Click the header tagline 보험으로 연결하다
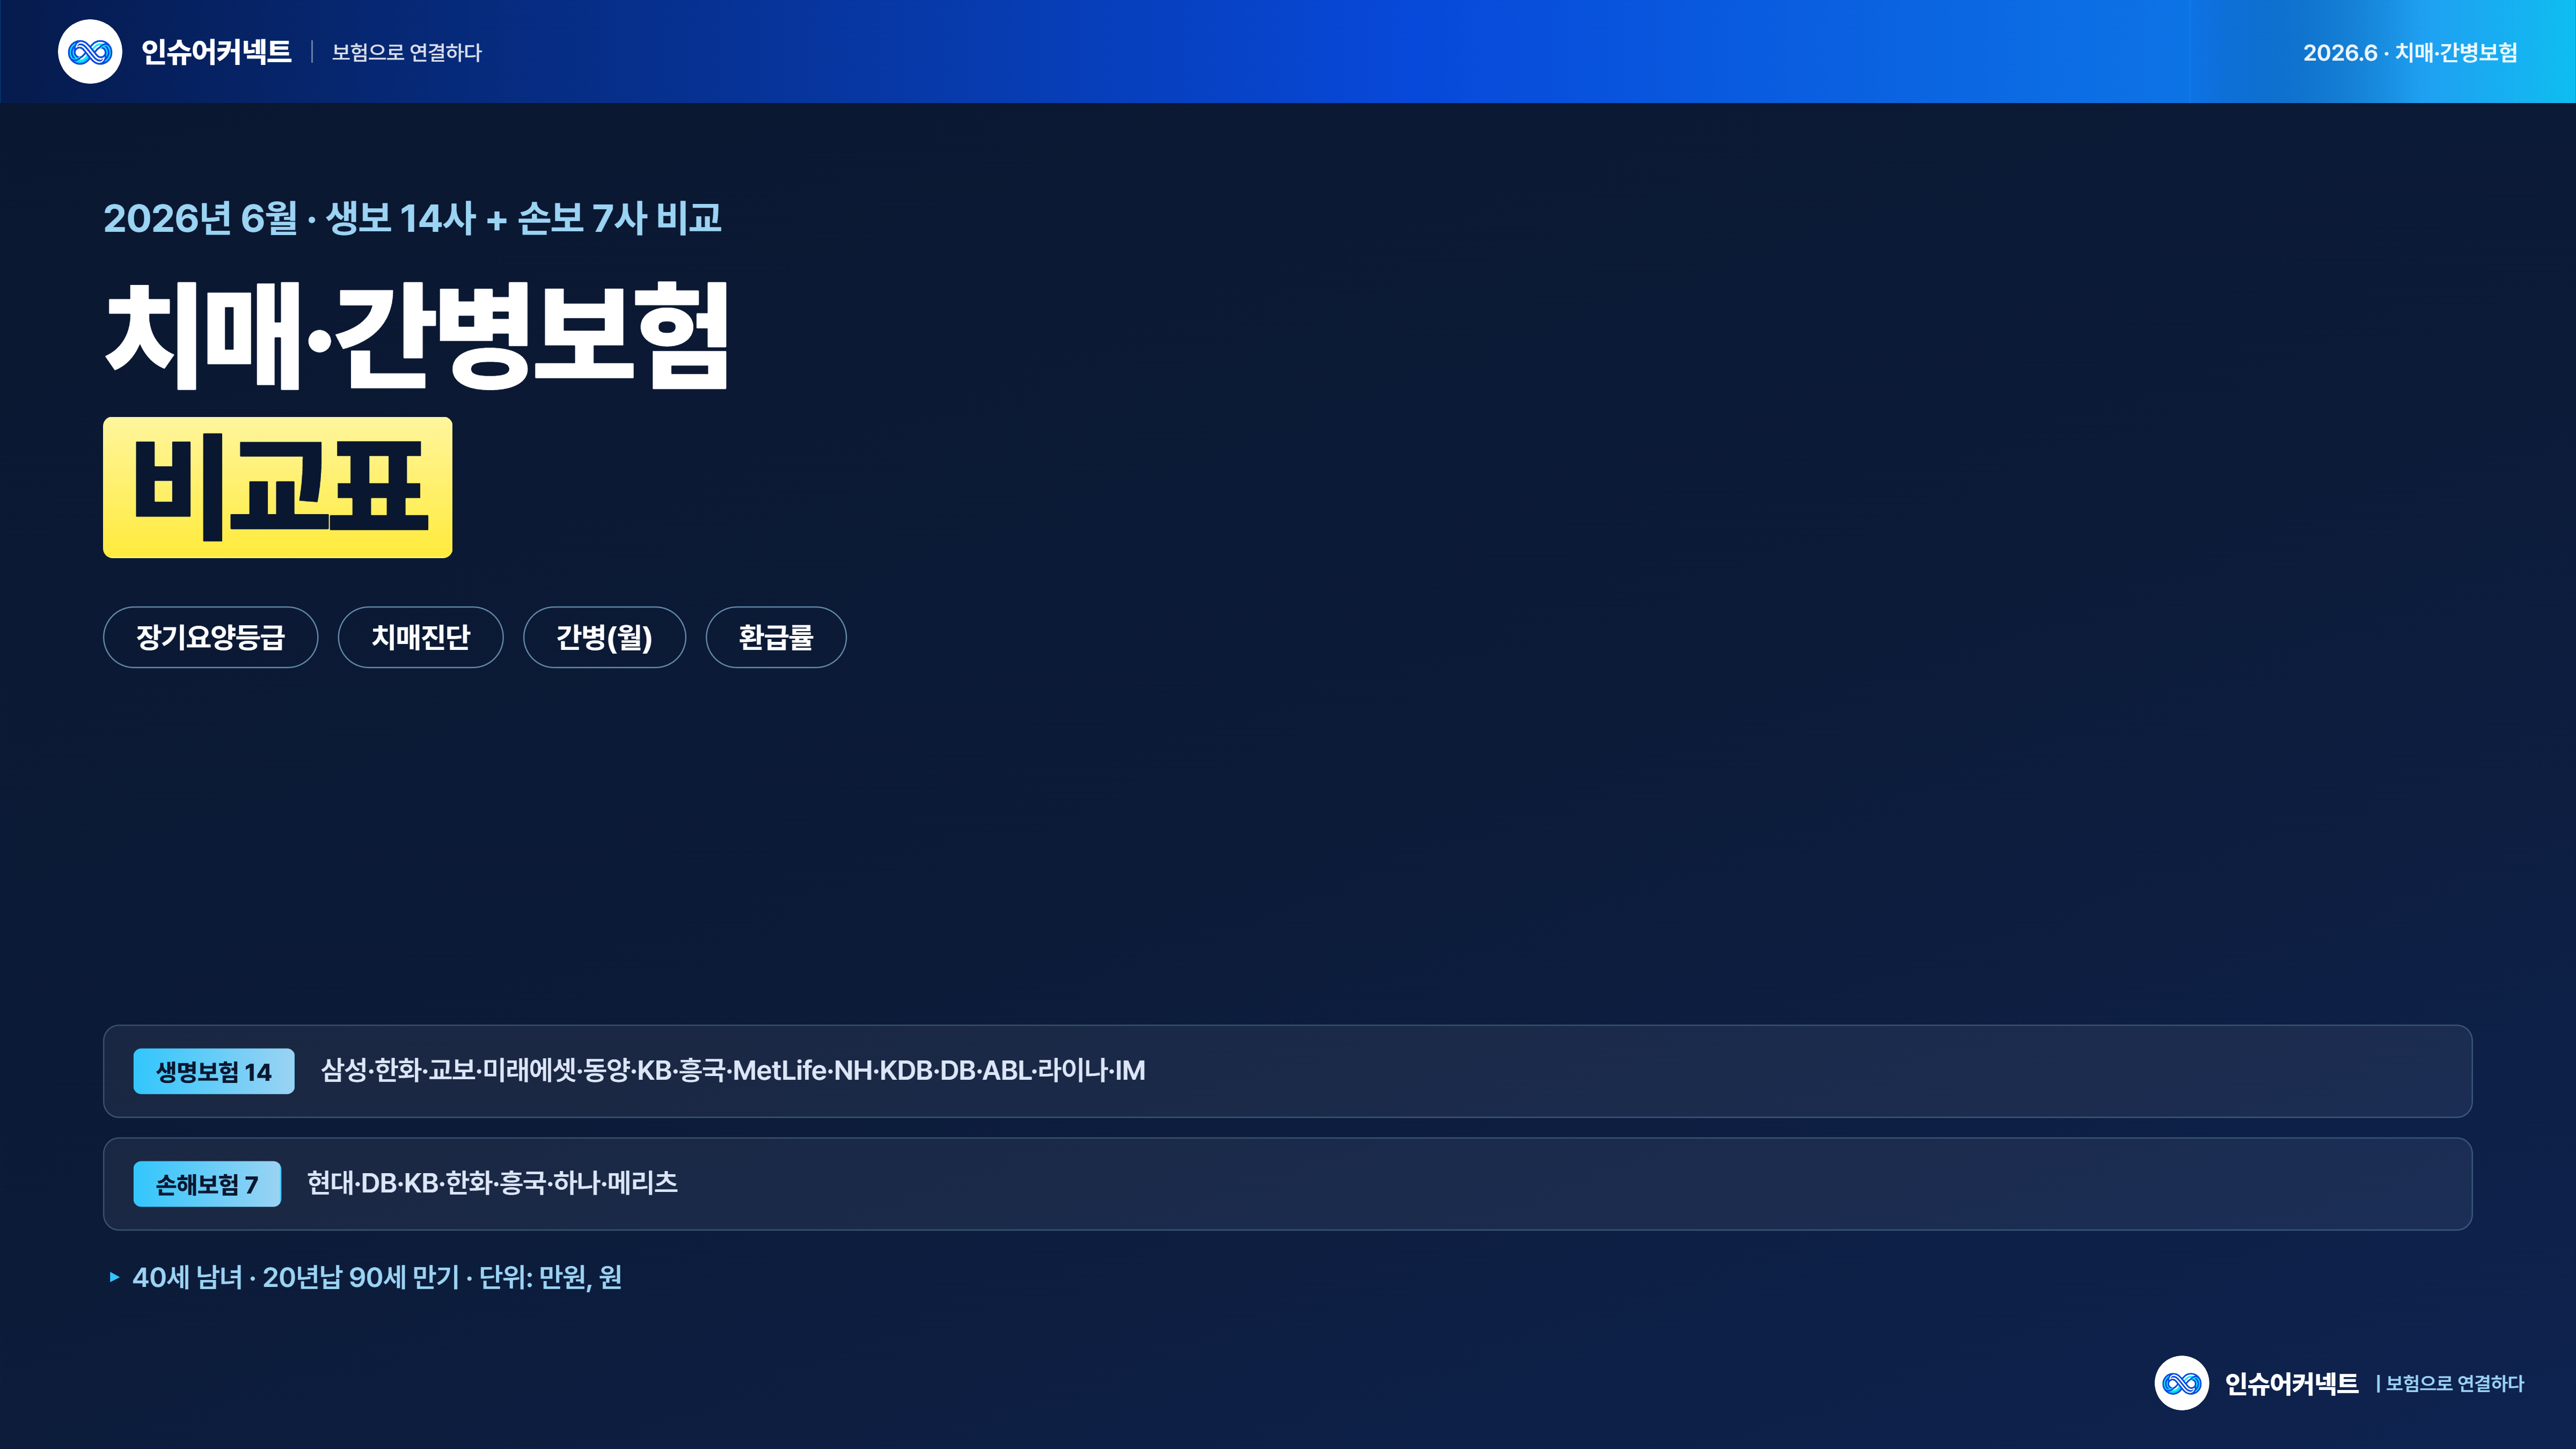 point(407,52)
